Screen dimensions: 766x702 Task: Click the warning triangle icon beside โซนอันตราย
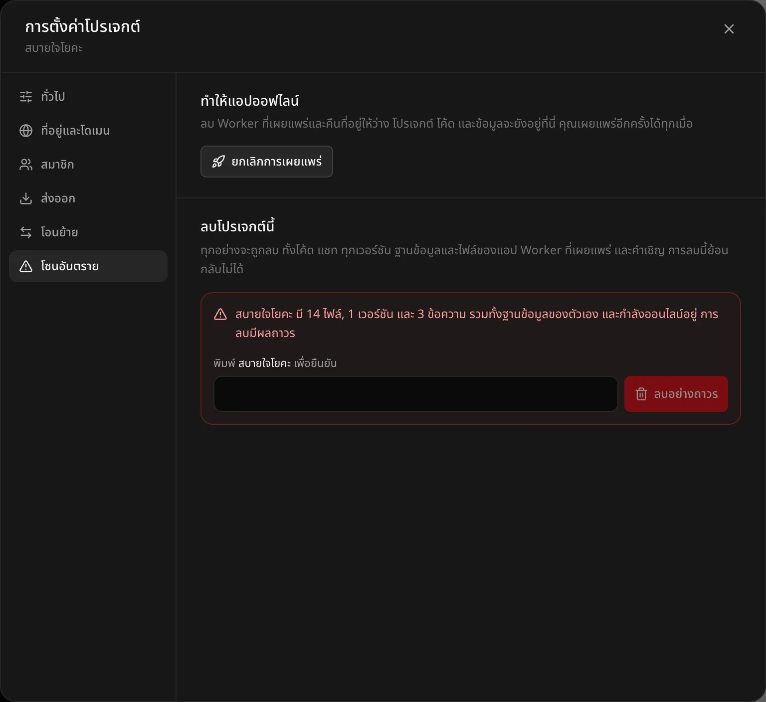(26, 266)
